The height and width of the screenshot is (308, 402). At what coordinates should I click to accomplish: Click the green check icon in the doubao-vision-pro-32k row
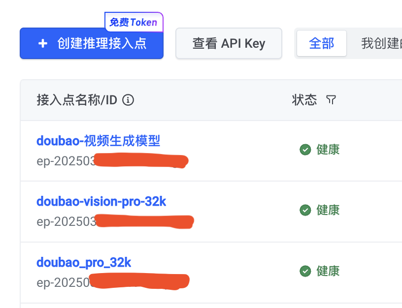305,210
